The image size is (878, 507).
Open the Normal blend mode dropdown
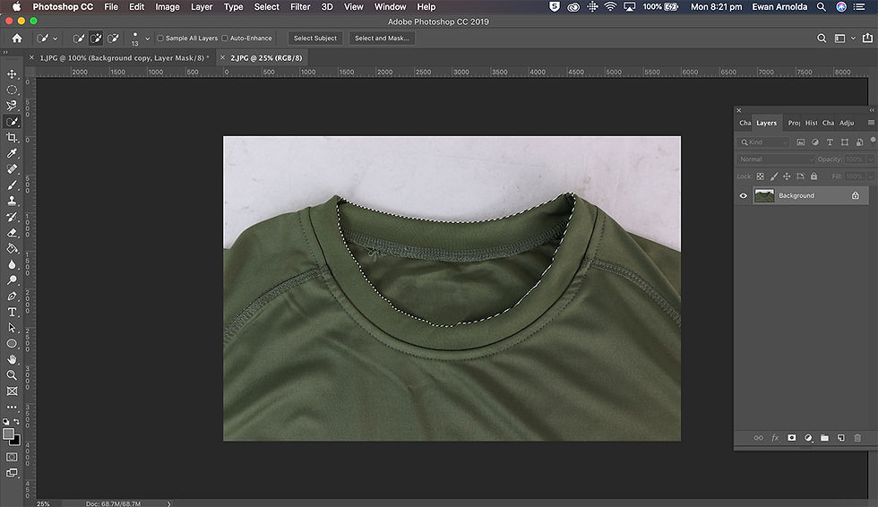(x=776, y=159)
